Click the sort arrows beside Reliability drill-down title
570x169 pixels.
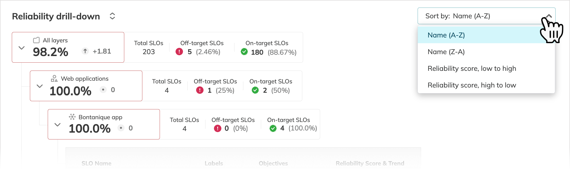(x=112, y=16)
